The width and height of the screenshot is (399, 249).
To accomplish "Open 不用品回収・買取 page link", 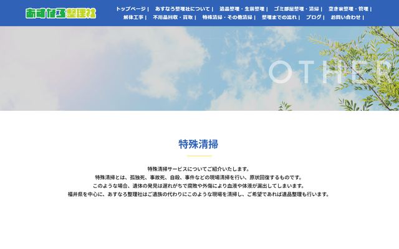I will coord(173,17).
